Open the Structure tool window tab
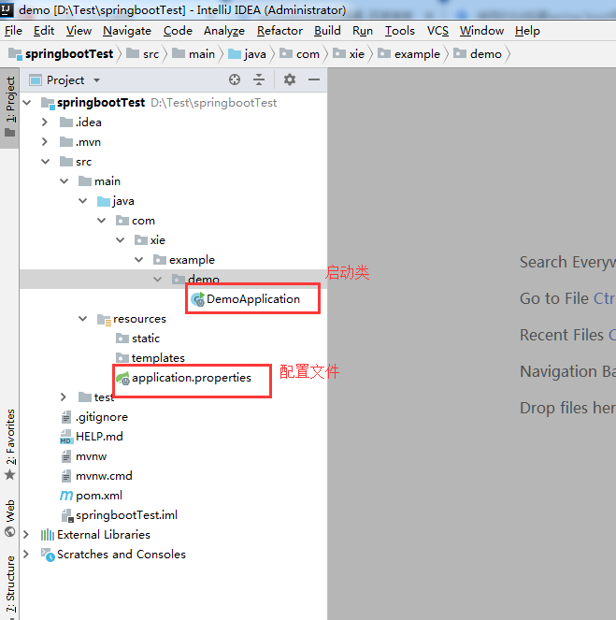616x620 pixels. point(10,585)
